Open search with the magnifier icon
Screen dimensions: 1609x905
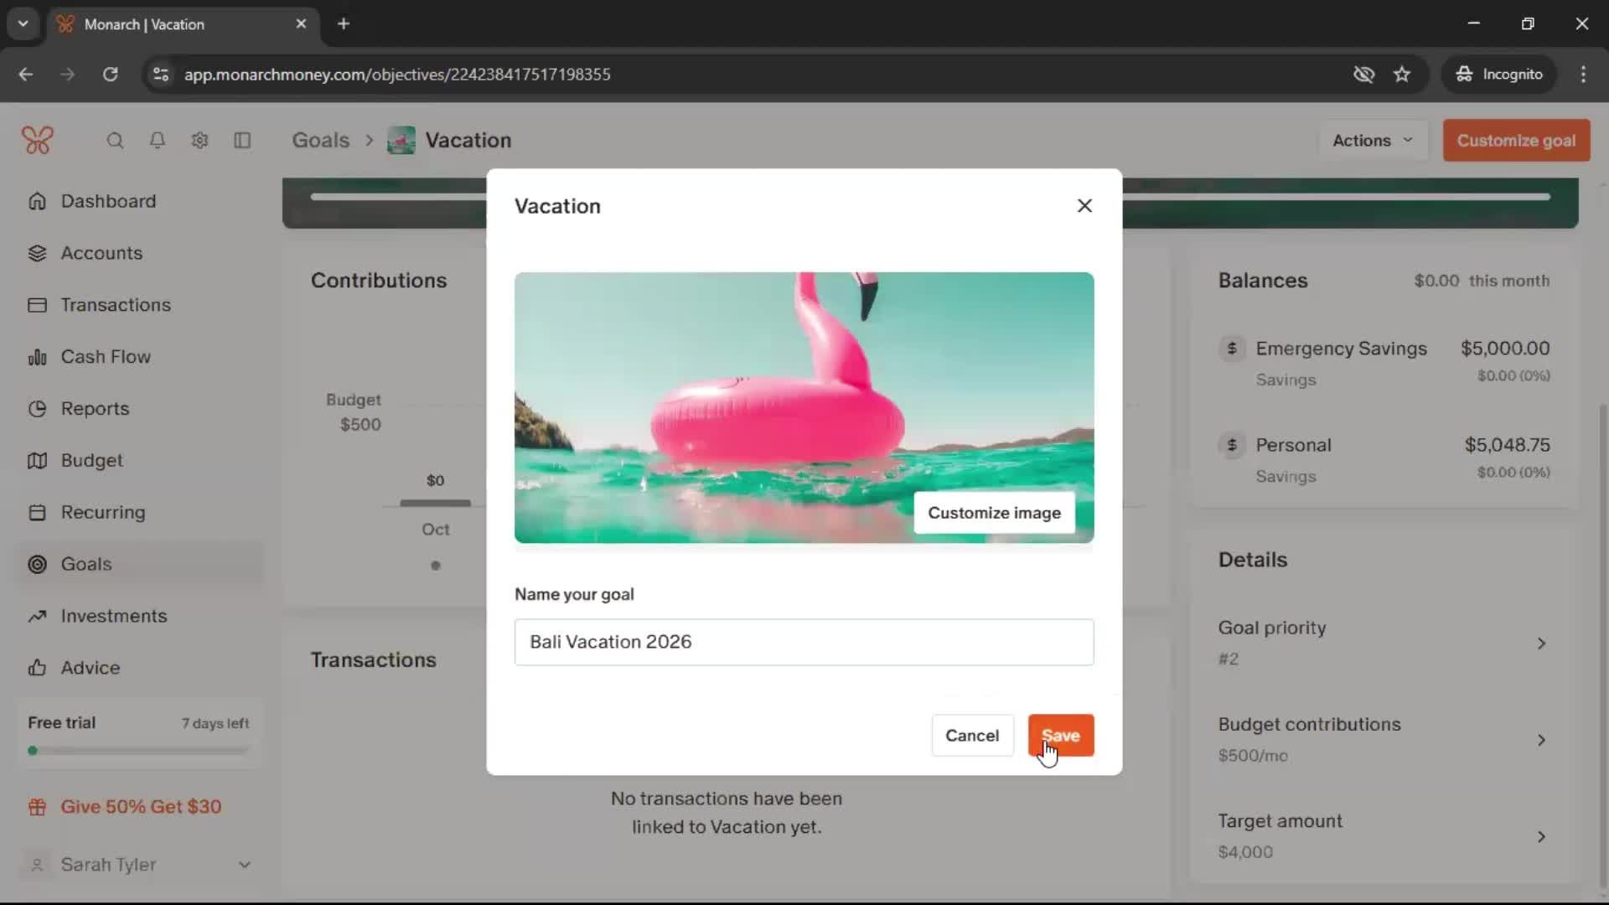click(115, 140)
